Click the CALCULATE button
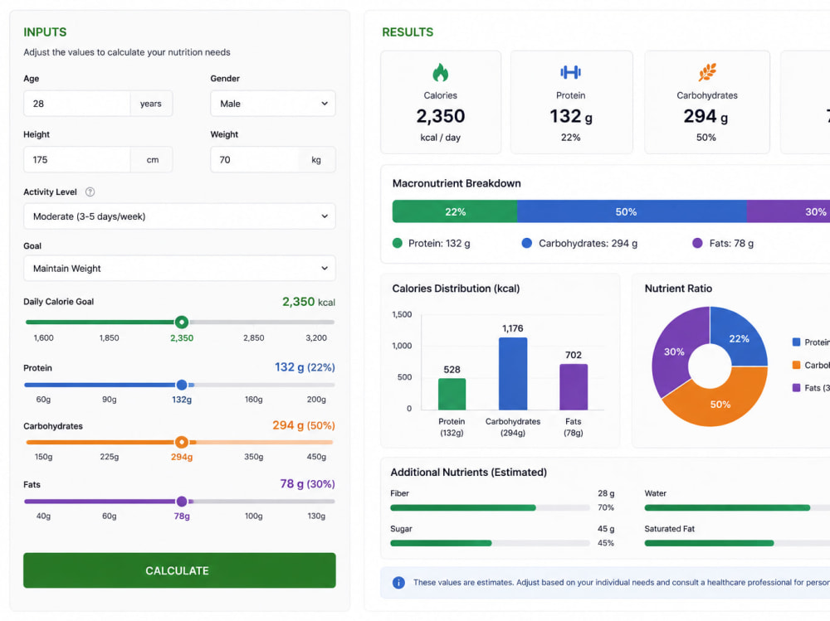Image resolution: width=830 pixels, height=621 pixels. (x=179, y=570)
